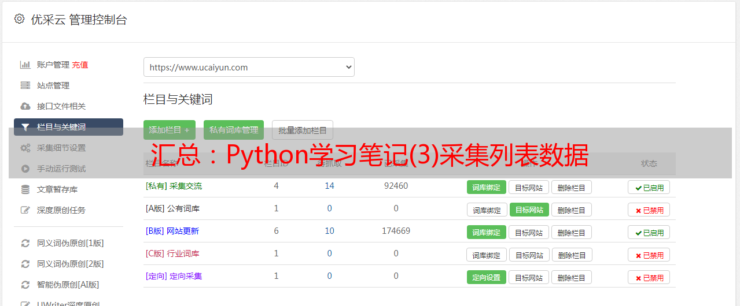Click the edit icon for 深度原创任务
The width and height of the screenshot is (740, 306).
point(25,210)
